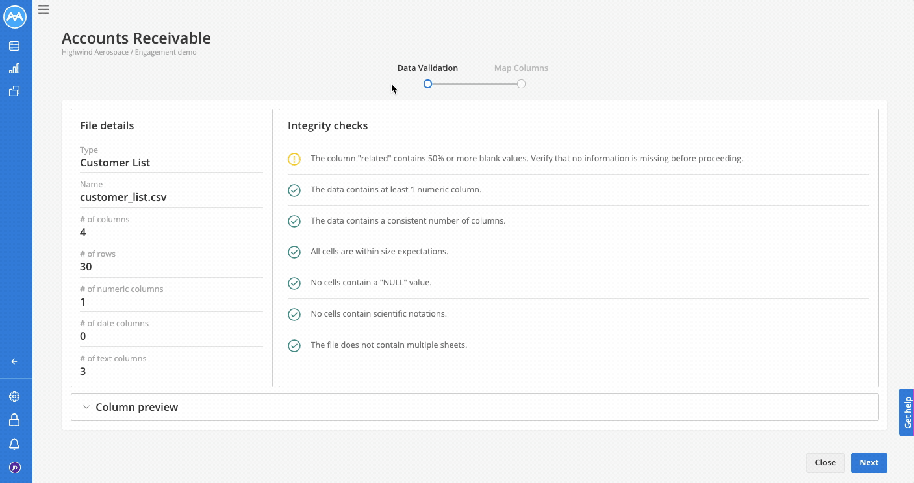Click the Close button
Screen dimensions: 914x483
(x=825, y=462)
